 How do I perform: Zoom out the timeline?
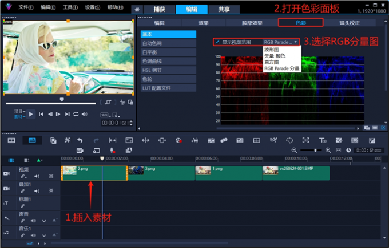(x=294, y=150)
